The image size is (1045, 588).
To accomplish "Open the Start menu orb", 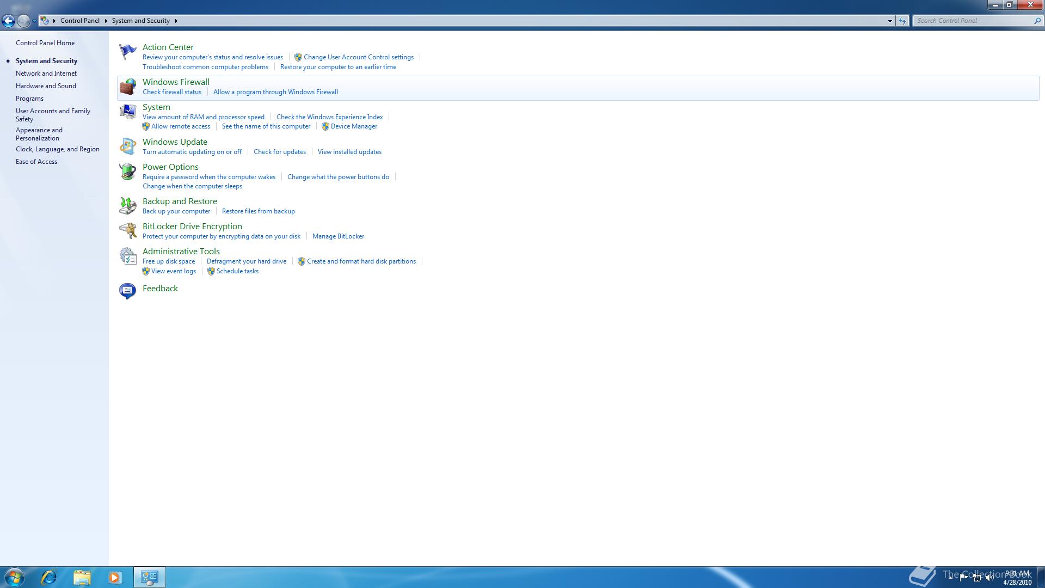I will (14, 577).
